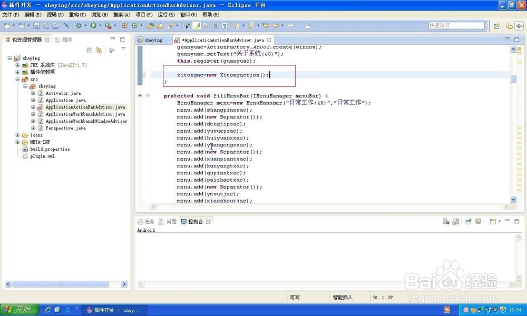Expand the icons folder node

point(17,135)
